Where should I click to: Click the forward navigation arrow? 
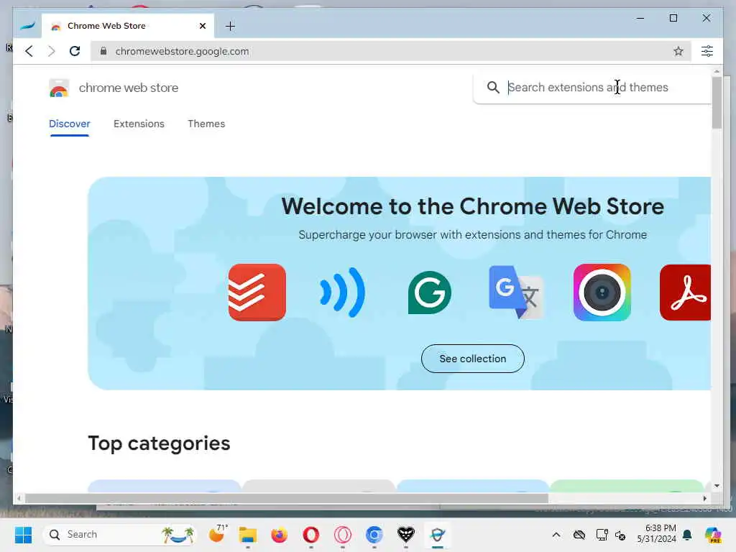pyautogui.click(x=51, y=51)
